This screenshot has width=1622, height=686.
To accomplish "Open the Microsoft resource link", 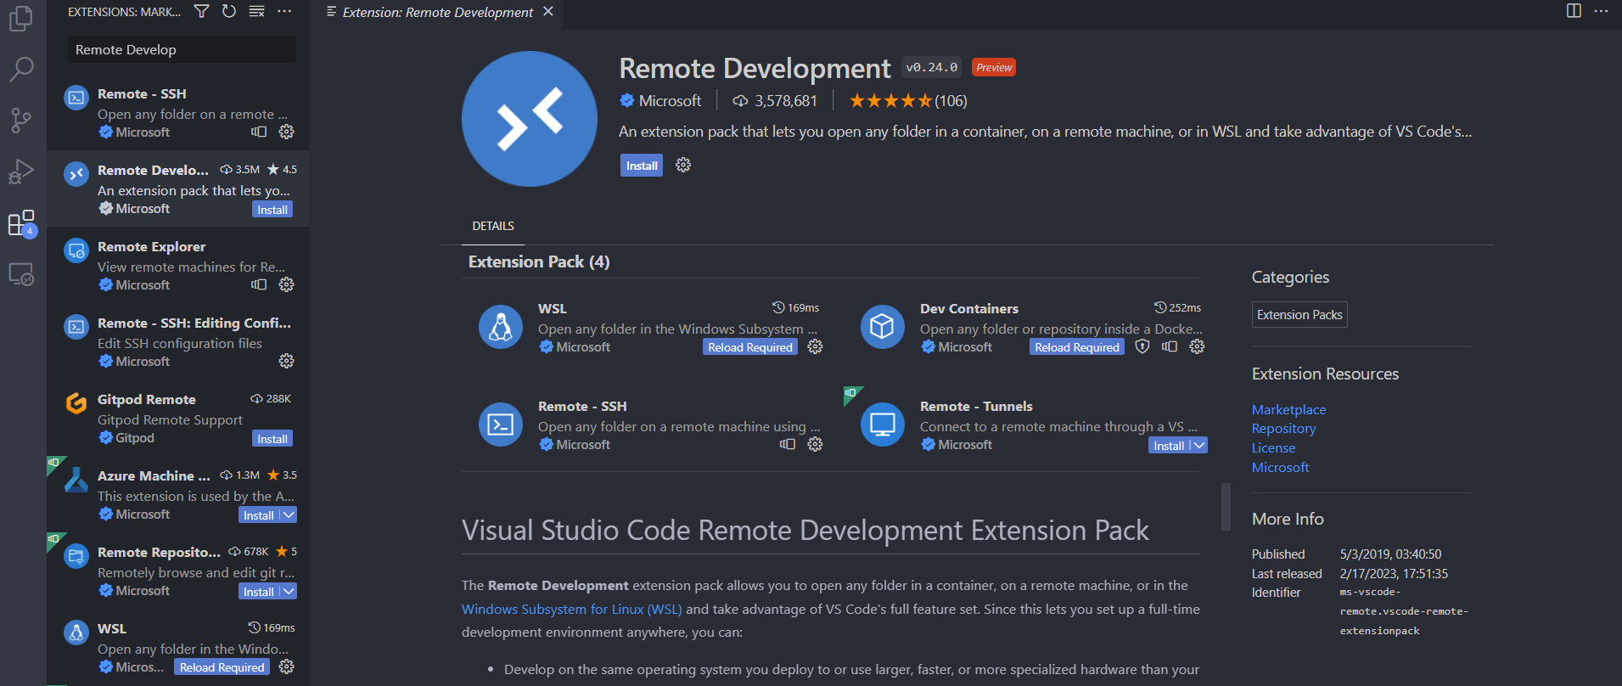I will coord(1280,467).
